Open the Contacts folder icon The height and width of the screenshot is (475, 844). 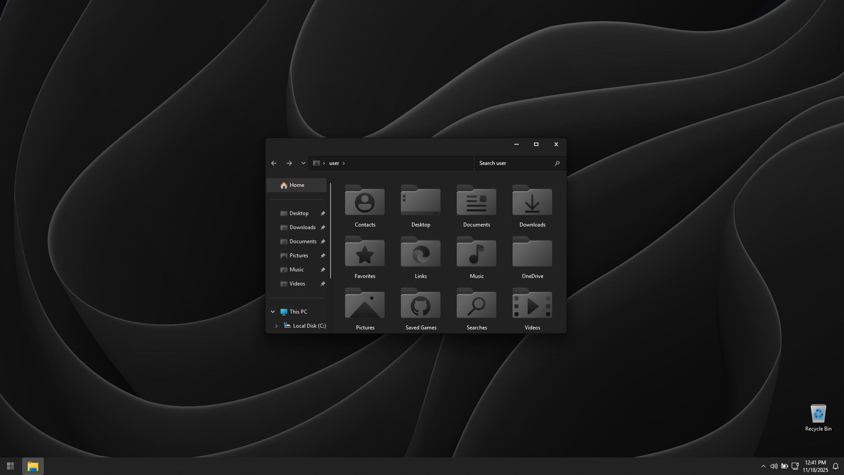tap(364, 201)
